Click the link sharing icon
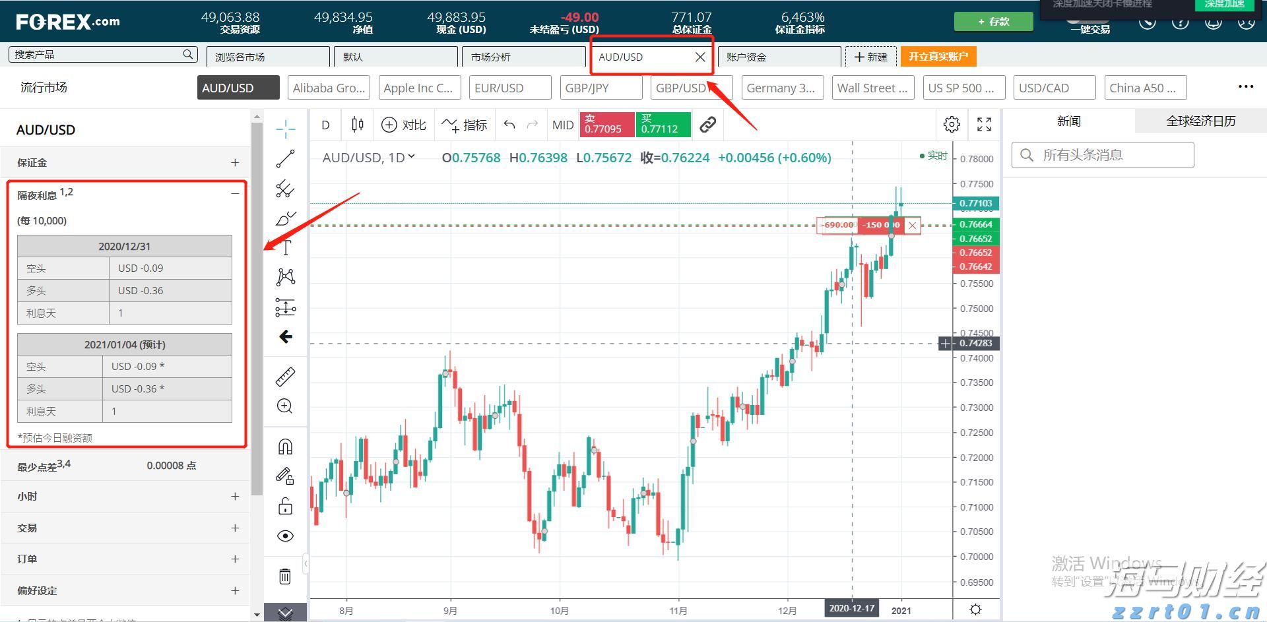 coord(707,124)
